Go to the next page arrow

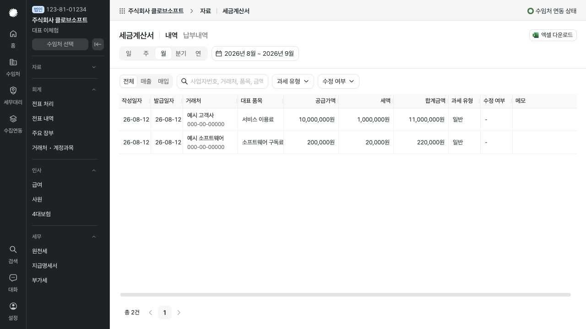coord(179,313)
